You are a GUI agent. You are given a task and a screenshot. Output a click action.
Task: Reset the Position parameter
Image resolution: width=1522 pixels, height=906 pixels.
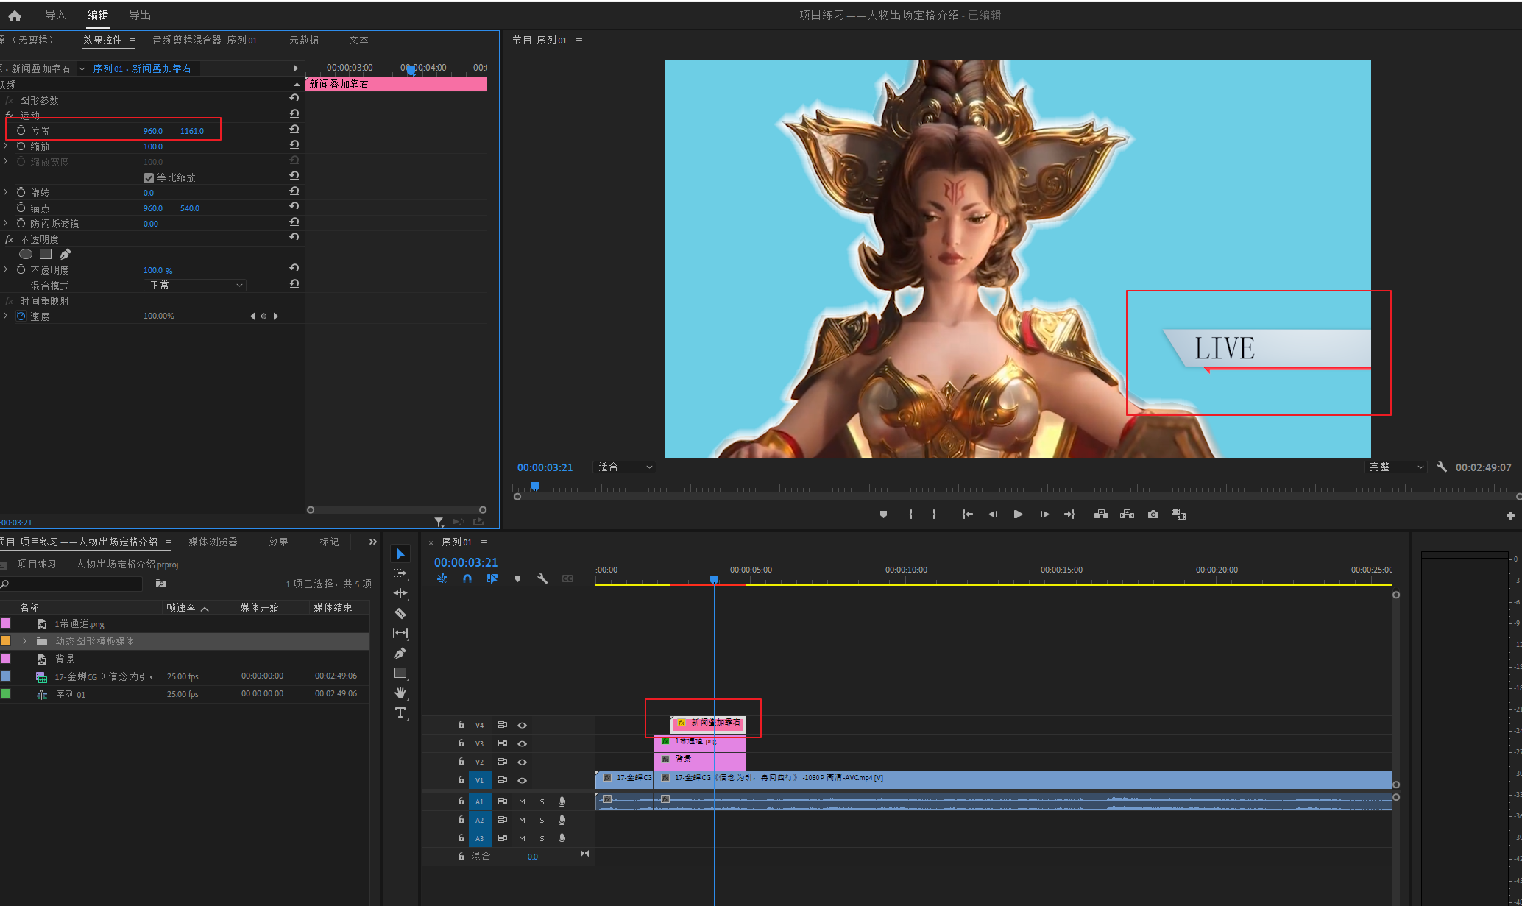point(294,130)
